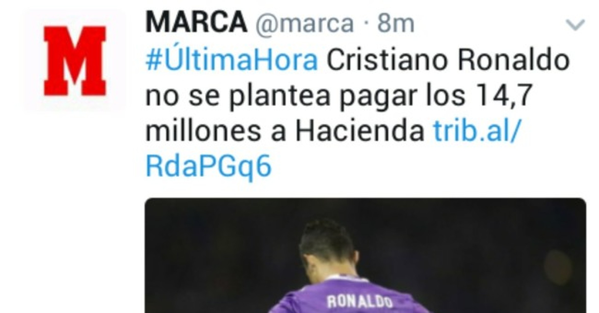The image size is (599, 313).
Task: Open the Ronaldo photo thumbnail
Action: tap(365, 255)
